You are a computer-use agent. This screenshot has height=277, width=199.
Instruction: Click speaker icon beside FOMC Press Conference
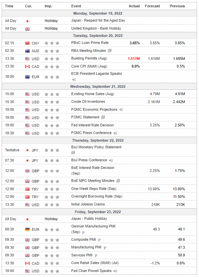(x=115, y=133)
